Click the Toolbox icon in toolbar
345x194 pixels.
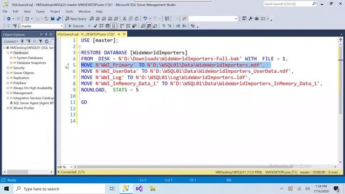(x=257, y=19)
